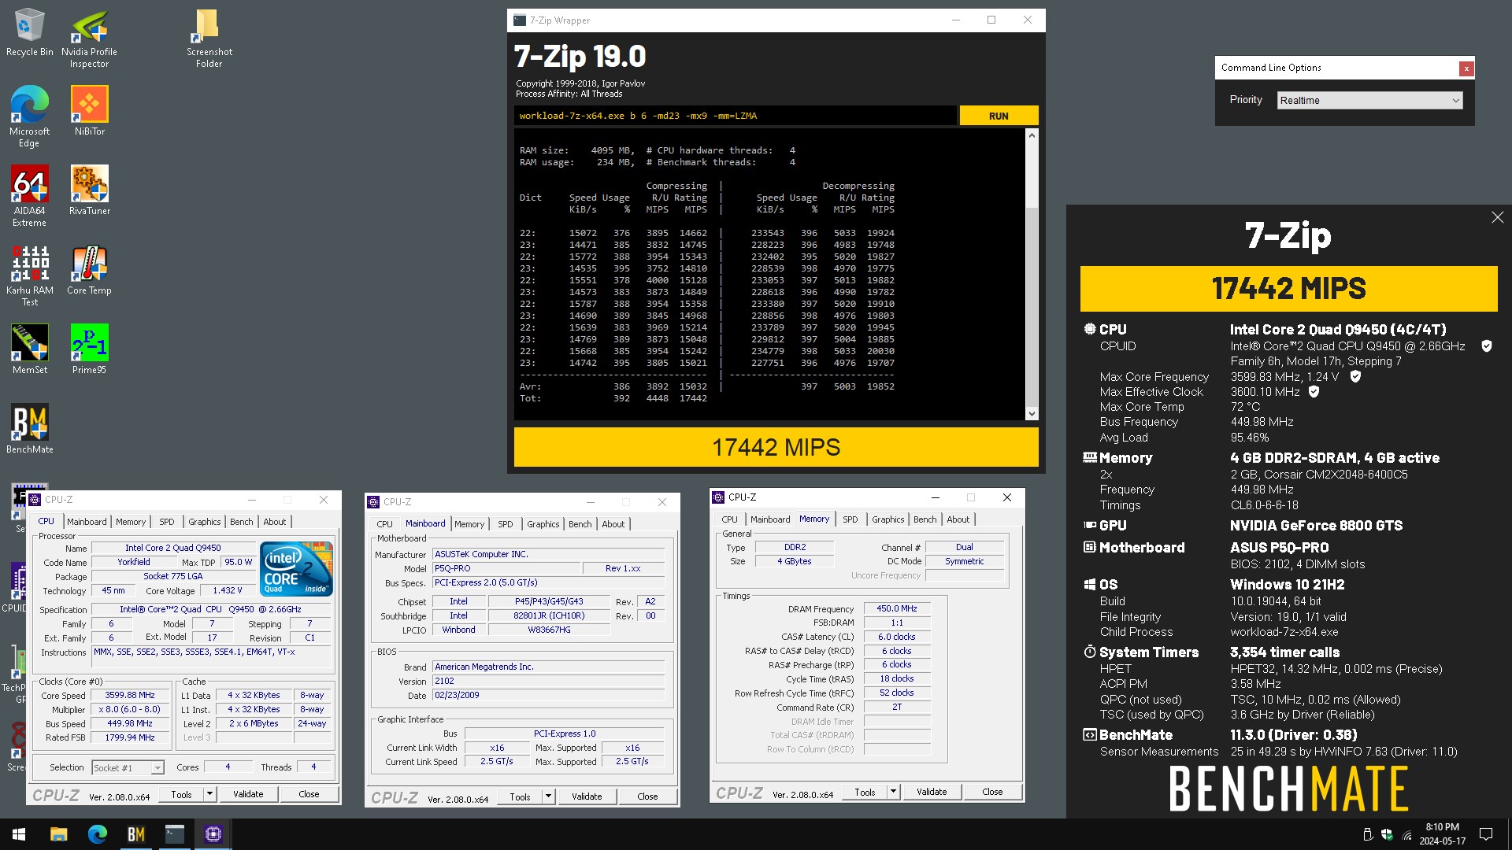Open Edge browser from the taskbar
1512x850 pixels.
pos(97,834)
